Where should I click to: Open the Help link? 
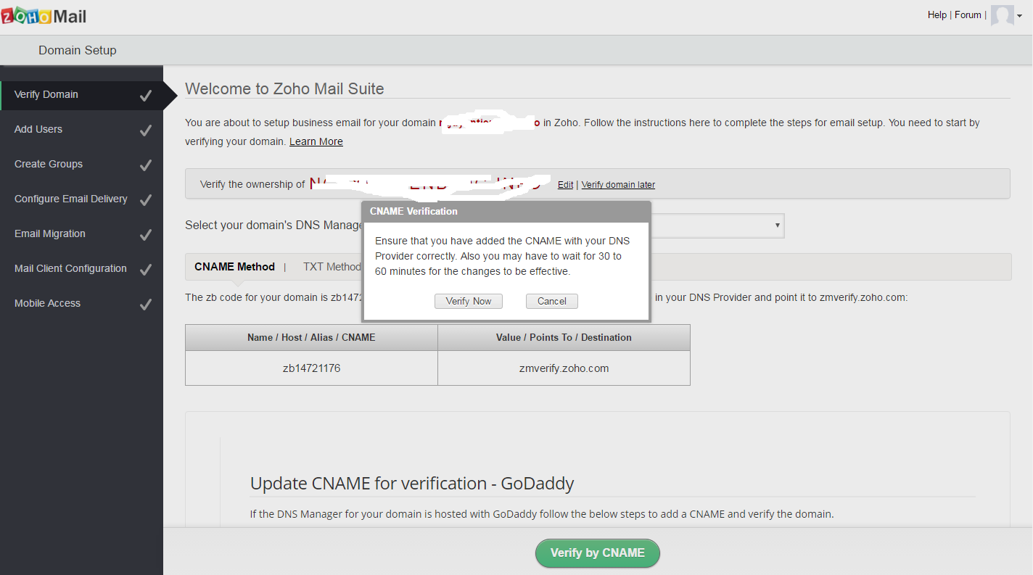(x=937, y=15)
